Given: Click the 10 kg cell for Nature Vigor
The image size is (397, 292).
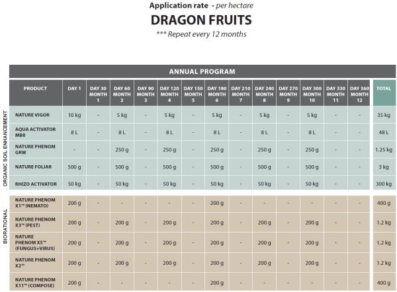Looking at the screenshot, I should tap(74, 114).
